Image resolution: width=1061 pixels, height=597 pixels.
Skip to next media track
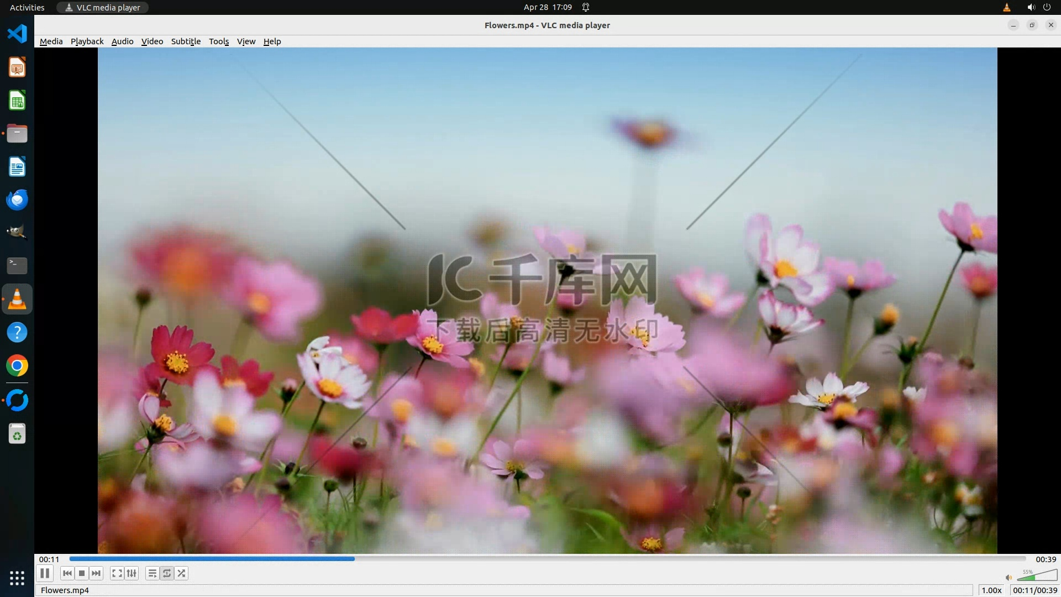pos(96,573)
